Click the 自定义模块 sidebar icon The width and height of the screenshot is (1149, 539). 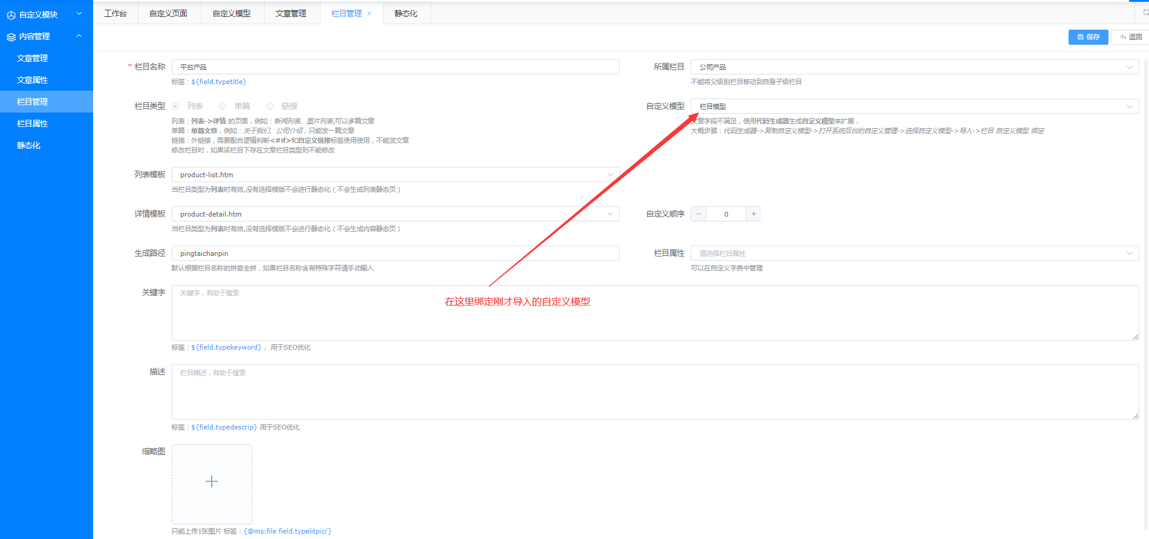[11, 15]
